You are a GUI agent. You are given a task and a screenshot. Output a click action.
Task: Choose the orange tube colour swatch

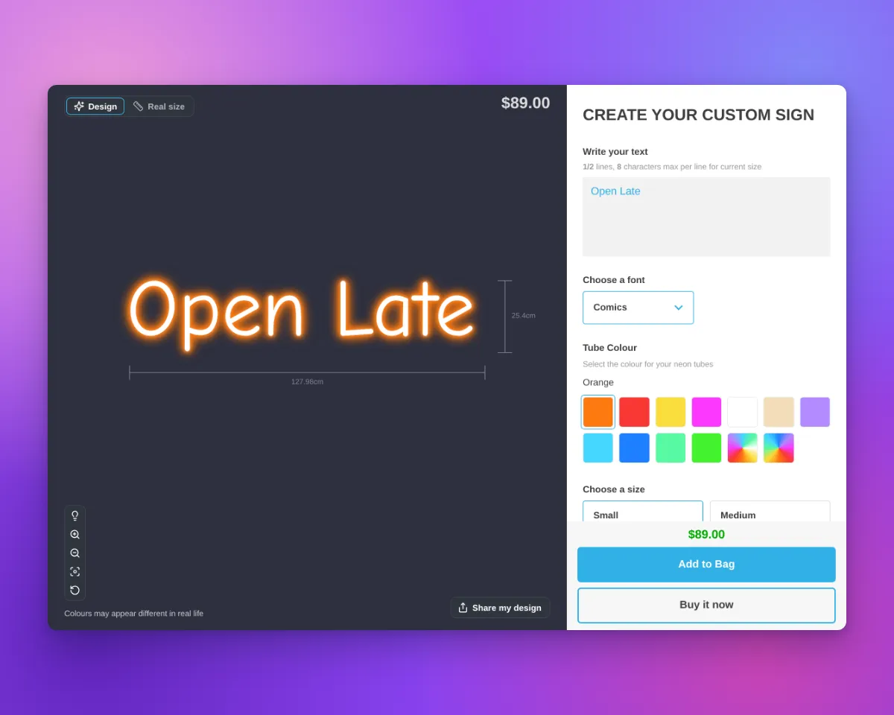click(x=598, y=412)
